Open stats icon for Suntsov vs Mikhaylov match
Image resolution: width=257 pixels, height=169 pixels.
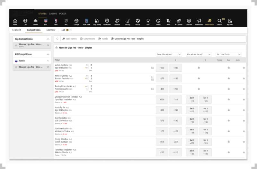click(x=153, y=68)
